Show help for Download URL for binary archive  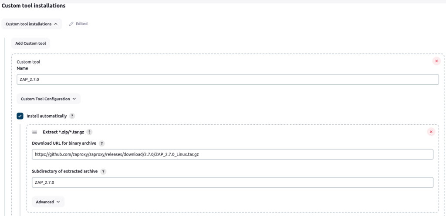101,143
